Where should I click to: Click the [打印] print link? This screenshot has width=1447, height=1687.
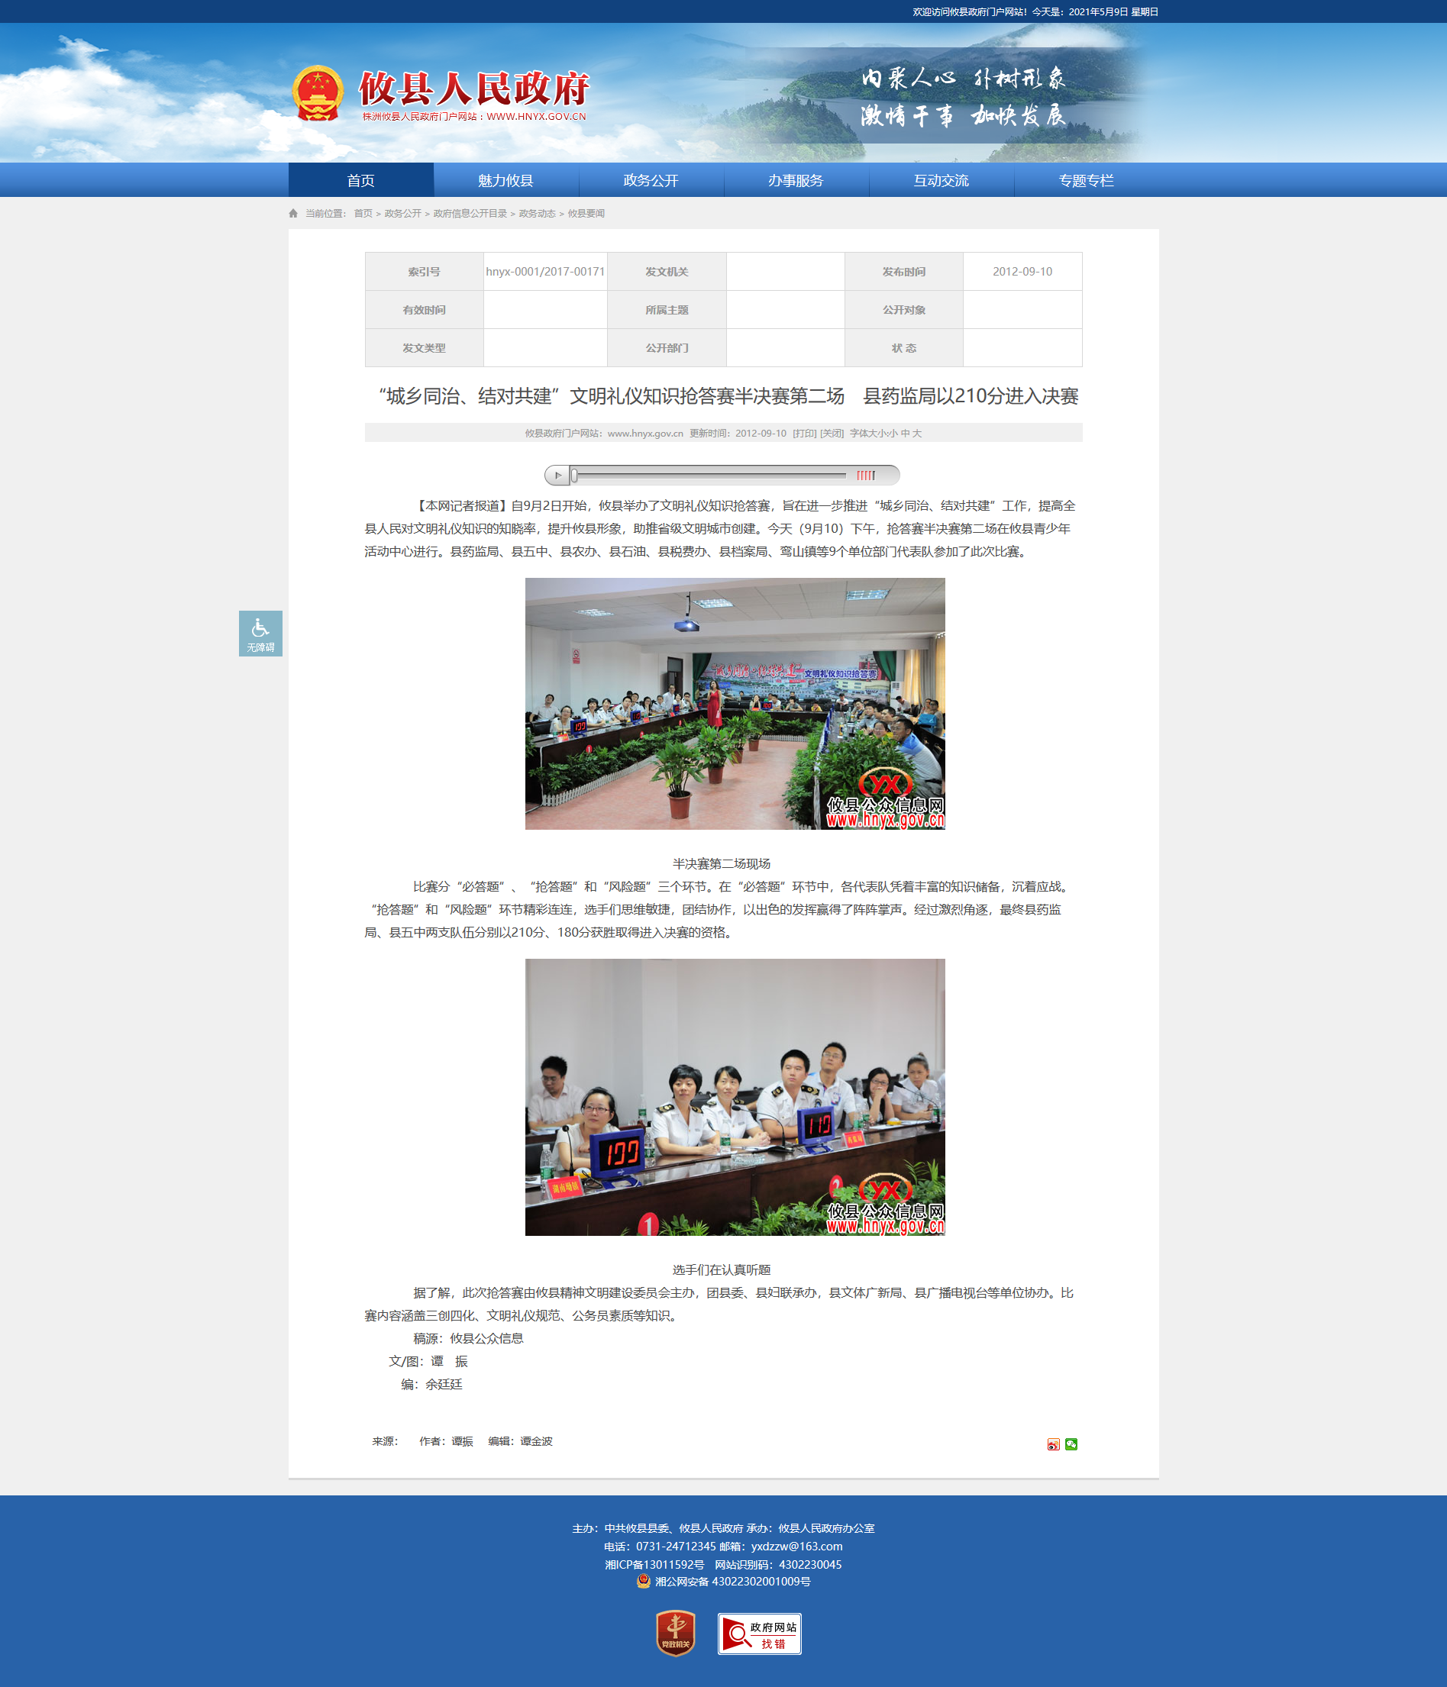[805, 433]
